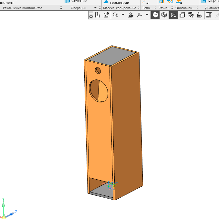Click the model origin coordinate marker

point(111,185)
